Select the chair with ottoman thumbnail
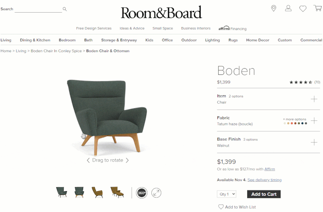The height and width of the screenshot is (212, 323). [x=117, y=192]
